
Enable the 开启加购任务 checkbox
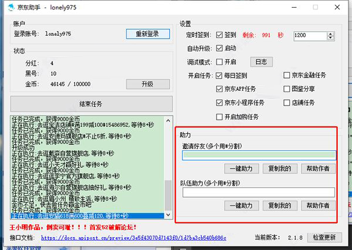click(219, 117)
